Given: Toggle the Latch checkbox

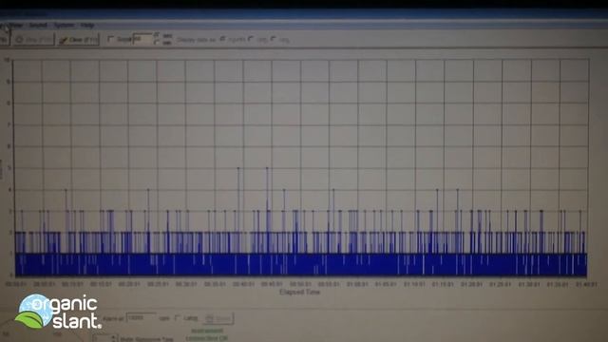Looking at the screenshot, I should pos(178,318).
